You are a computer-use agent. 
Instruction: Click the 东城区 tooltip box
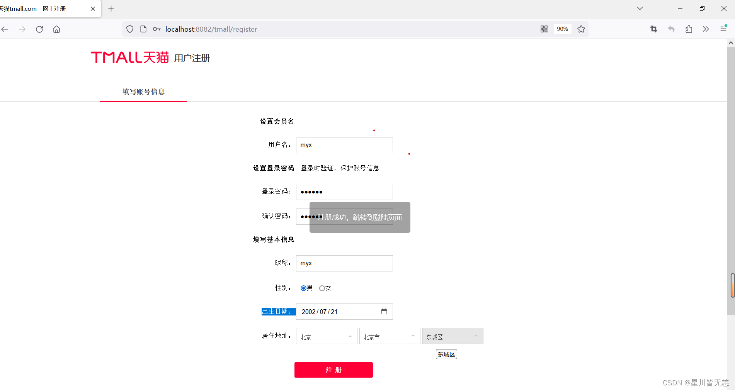point(446,354)
